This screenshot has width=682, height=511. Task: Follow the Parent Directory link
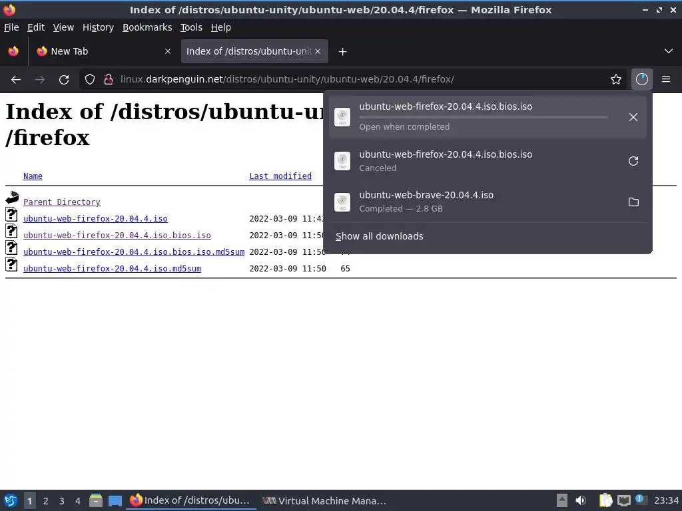62,202
